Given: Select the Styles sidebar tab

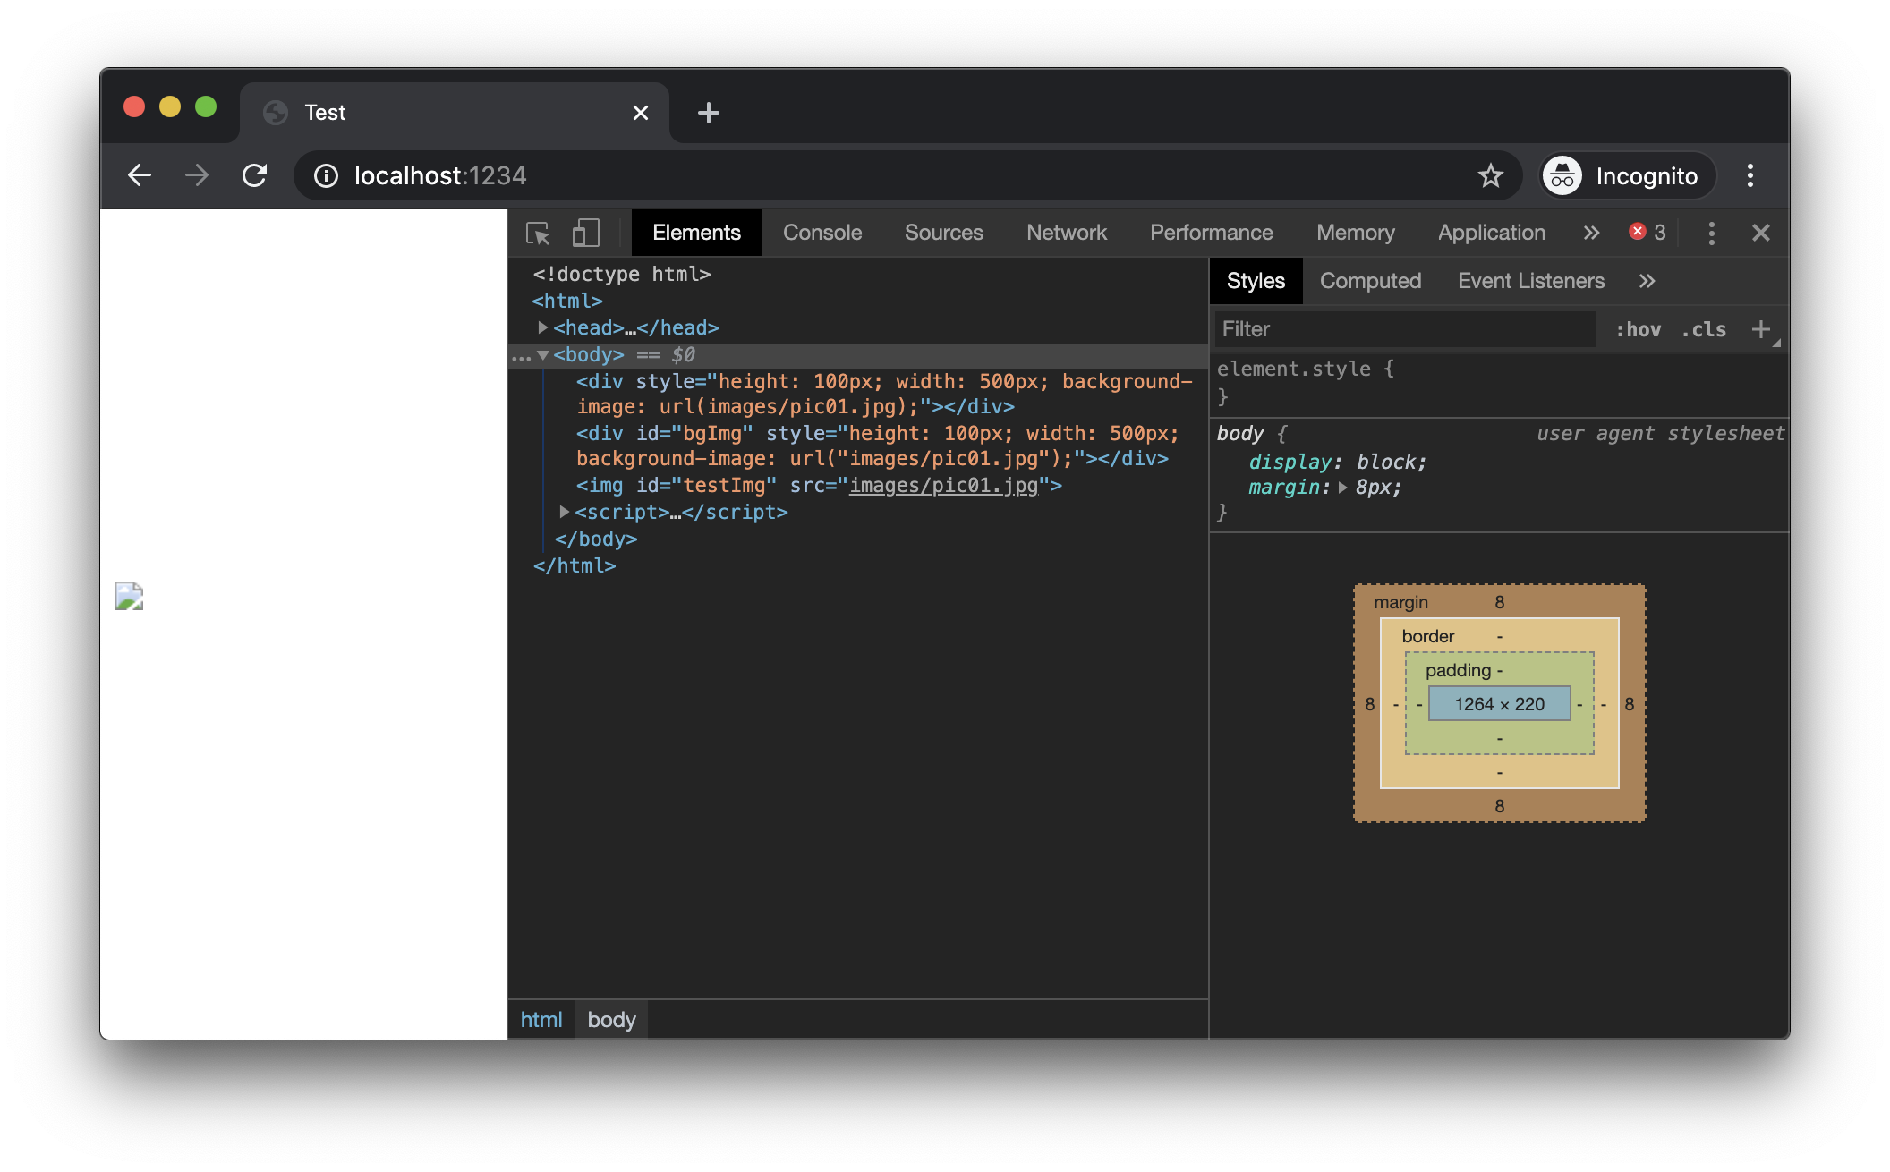Looking at the screenshot, I should 1256,281.
